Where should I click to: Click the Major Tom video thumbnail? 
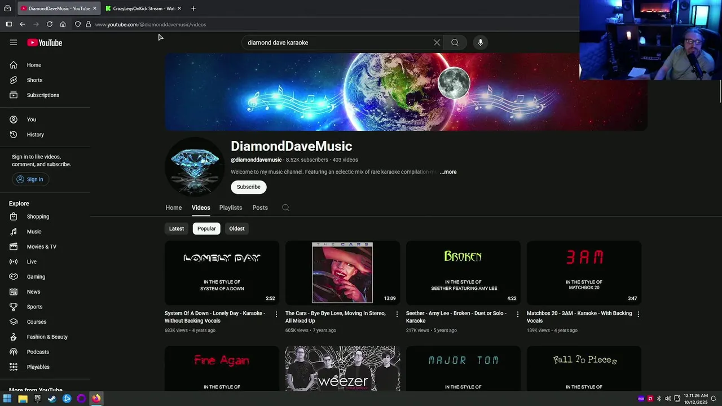pos(463,368)
